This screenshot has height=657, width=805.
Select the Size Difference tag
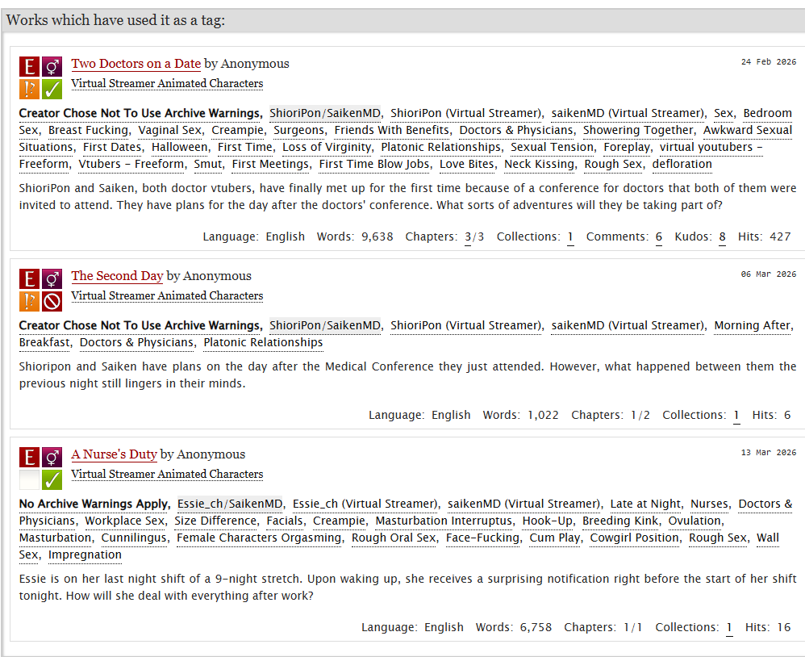click(x=215, y=521)
